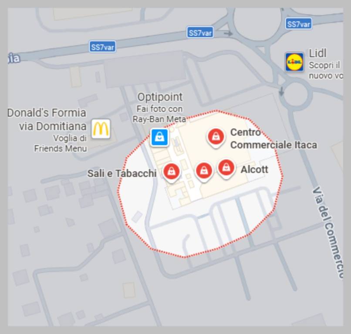Click the Fai foto con Ray-Ban Meta text
The image size is (351, 334).
[159, 114]
